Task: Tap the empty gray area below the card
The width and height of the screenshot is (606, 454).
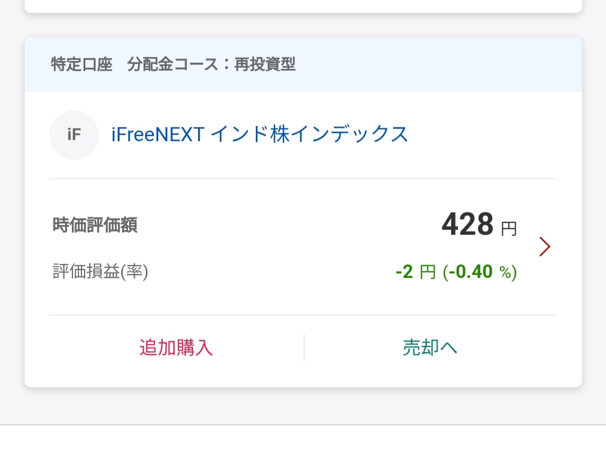Action: click(303, 406)
